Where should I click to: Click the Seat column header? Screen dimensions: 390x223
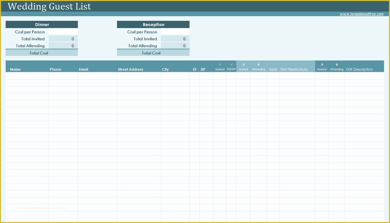(x=273, y=69)
